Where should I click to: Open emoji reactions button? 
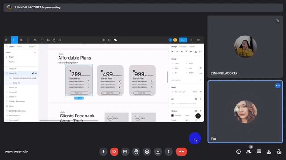pyautogui.click(x=147, y=152)
